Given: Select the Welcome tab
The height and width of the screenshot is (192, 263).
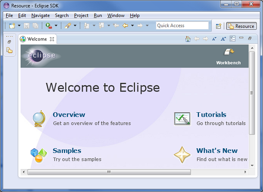Looking at the screenshot, I should (x=37, y=39).
